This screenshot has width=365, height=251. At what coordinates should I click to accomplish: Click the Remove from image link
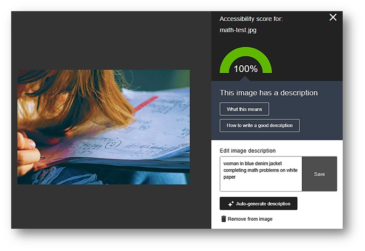click(250, 219)
